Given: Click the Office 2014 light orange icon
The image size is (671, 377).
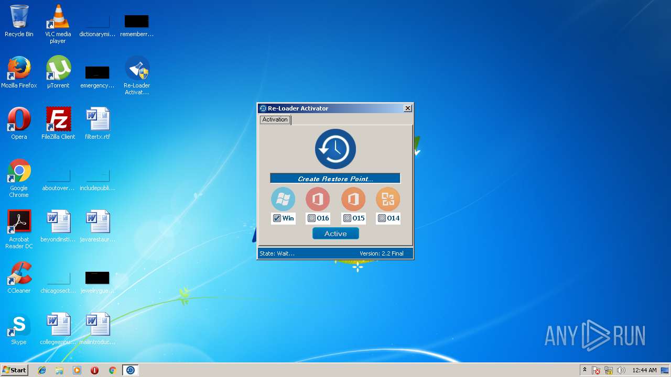Looking at the screenshot, I should (x=388, y=199).
